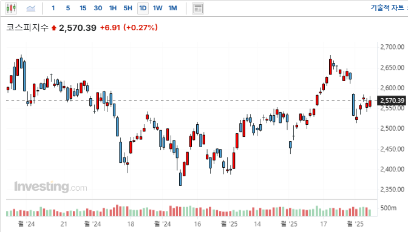
Task: Select the 1W interval
Action: (158, 8)
